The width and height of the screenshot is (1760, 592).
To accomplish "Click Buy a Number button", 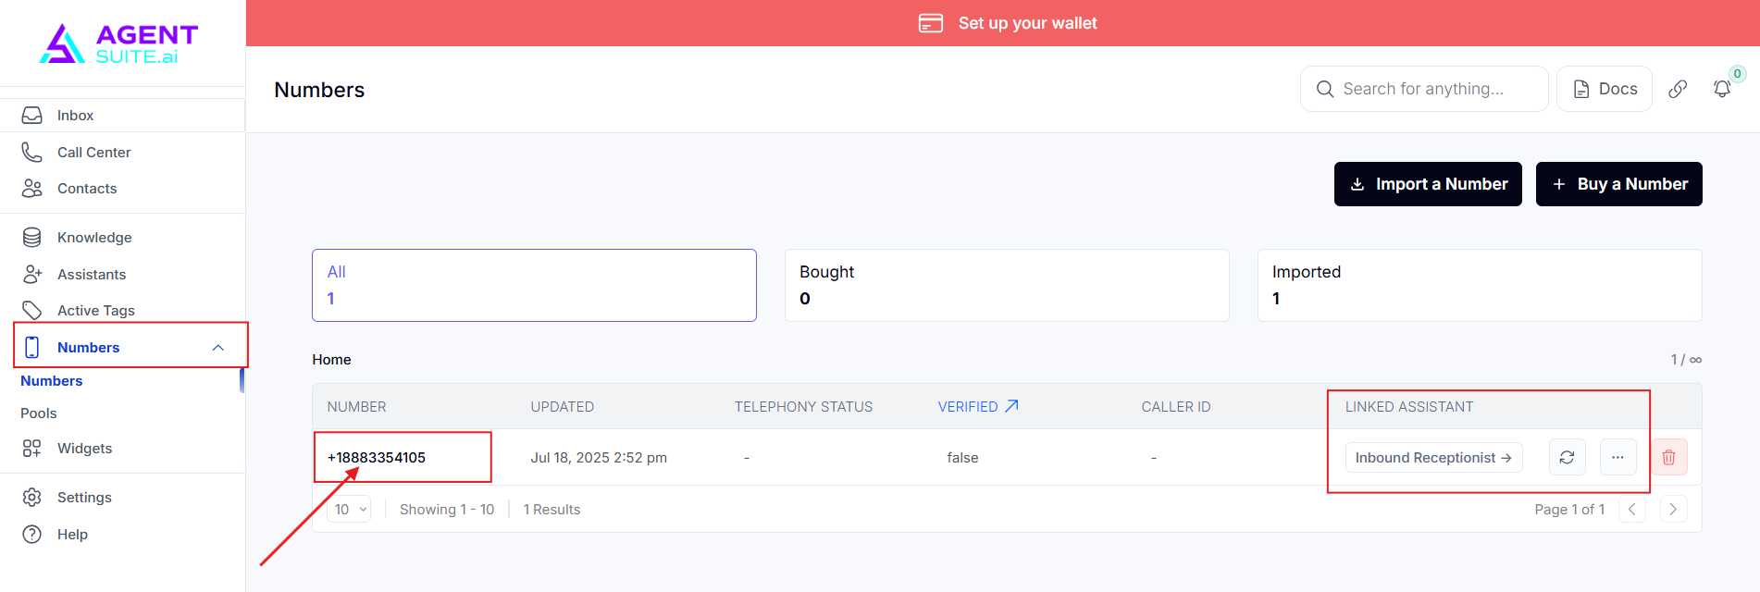I will pos(1618,184).
